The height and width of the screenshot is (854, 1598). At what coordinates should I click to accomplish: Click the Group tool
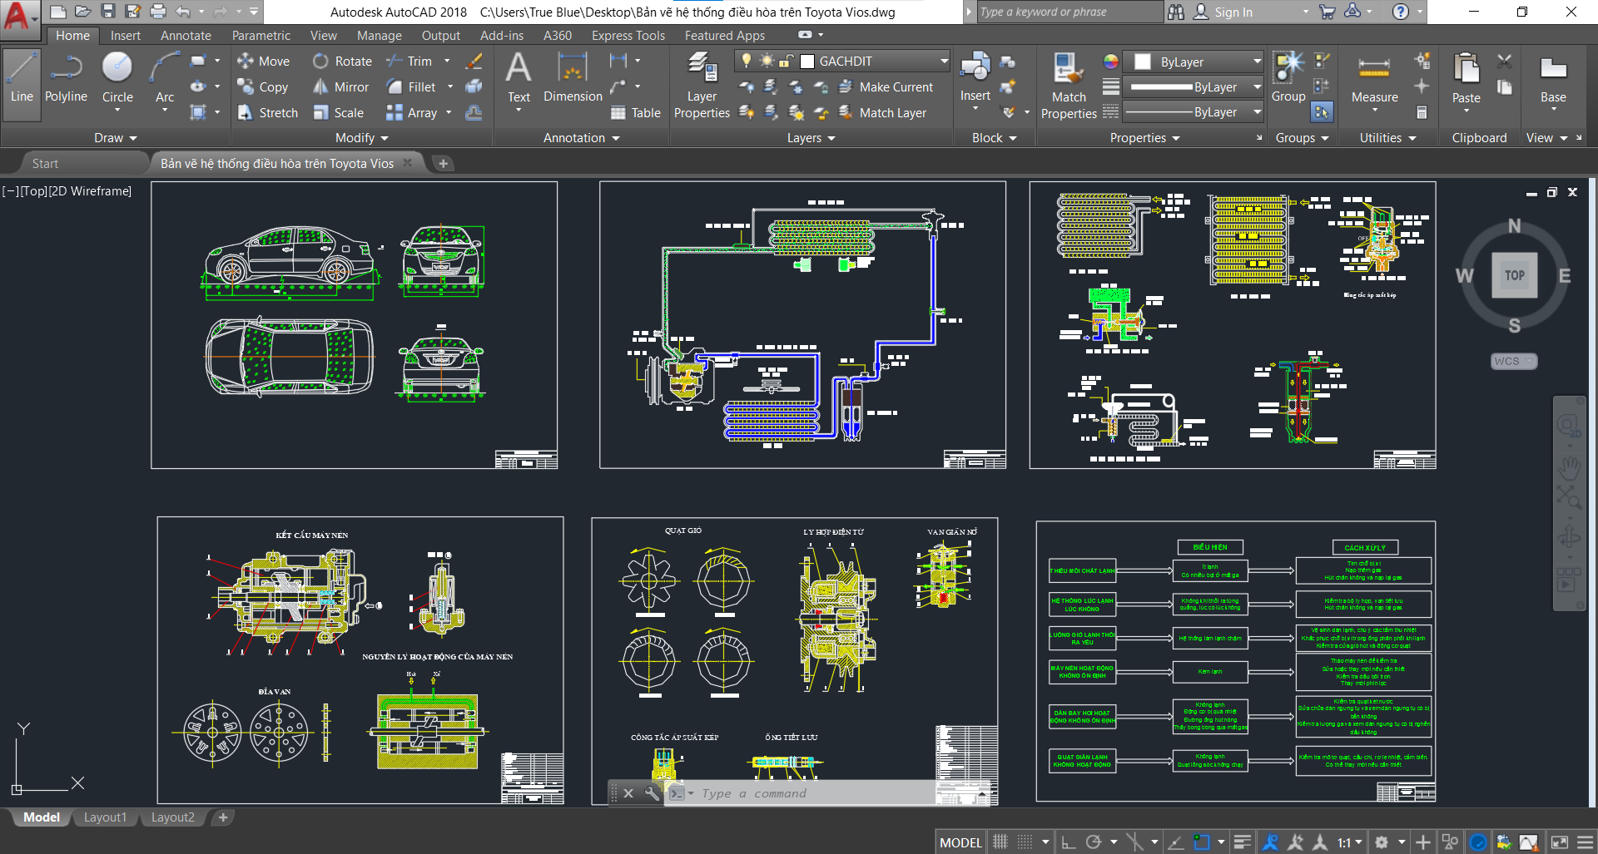tap(1288, 77)
